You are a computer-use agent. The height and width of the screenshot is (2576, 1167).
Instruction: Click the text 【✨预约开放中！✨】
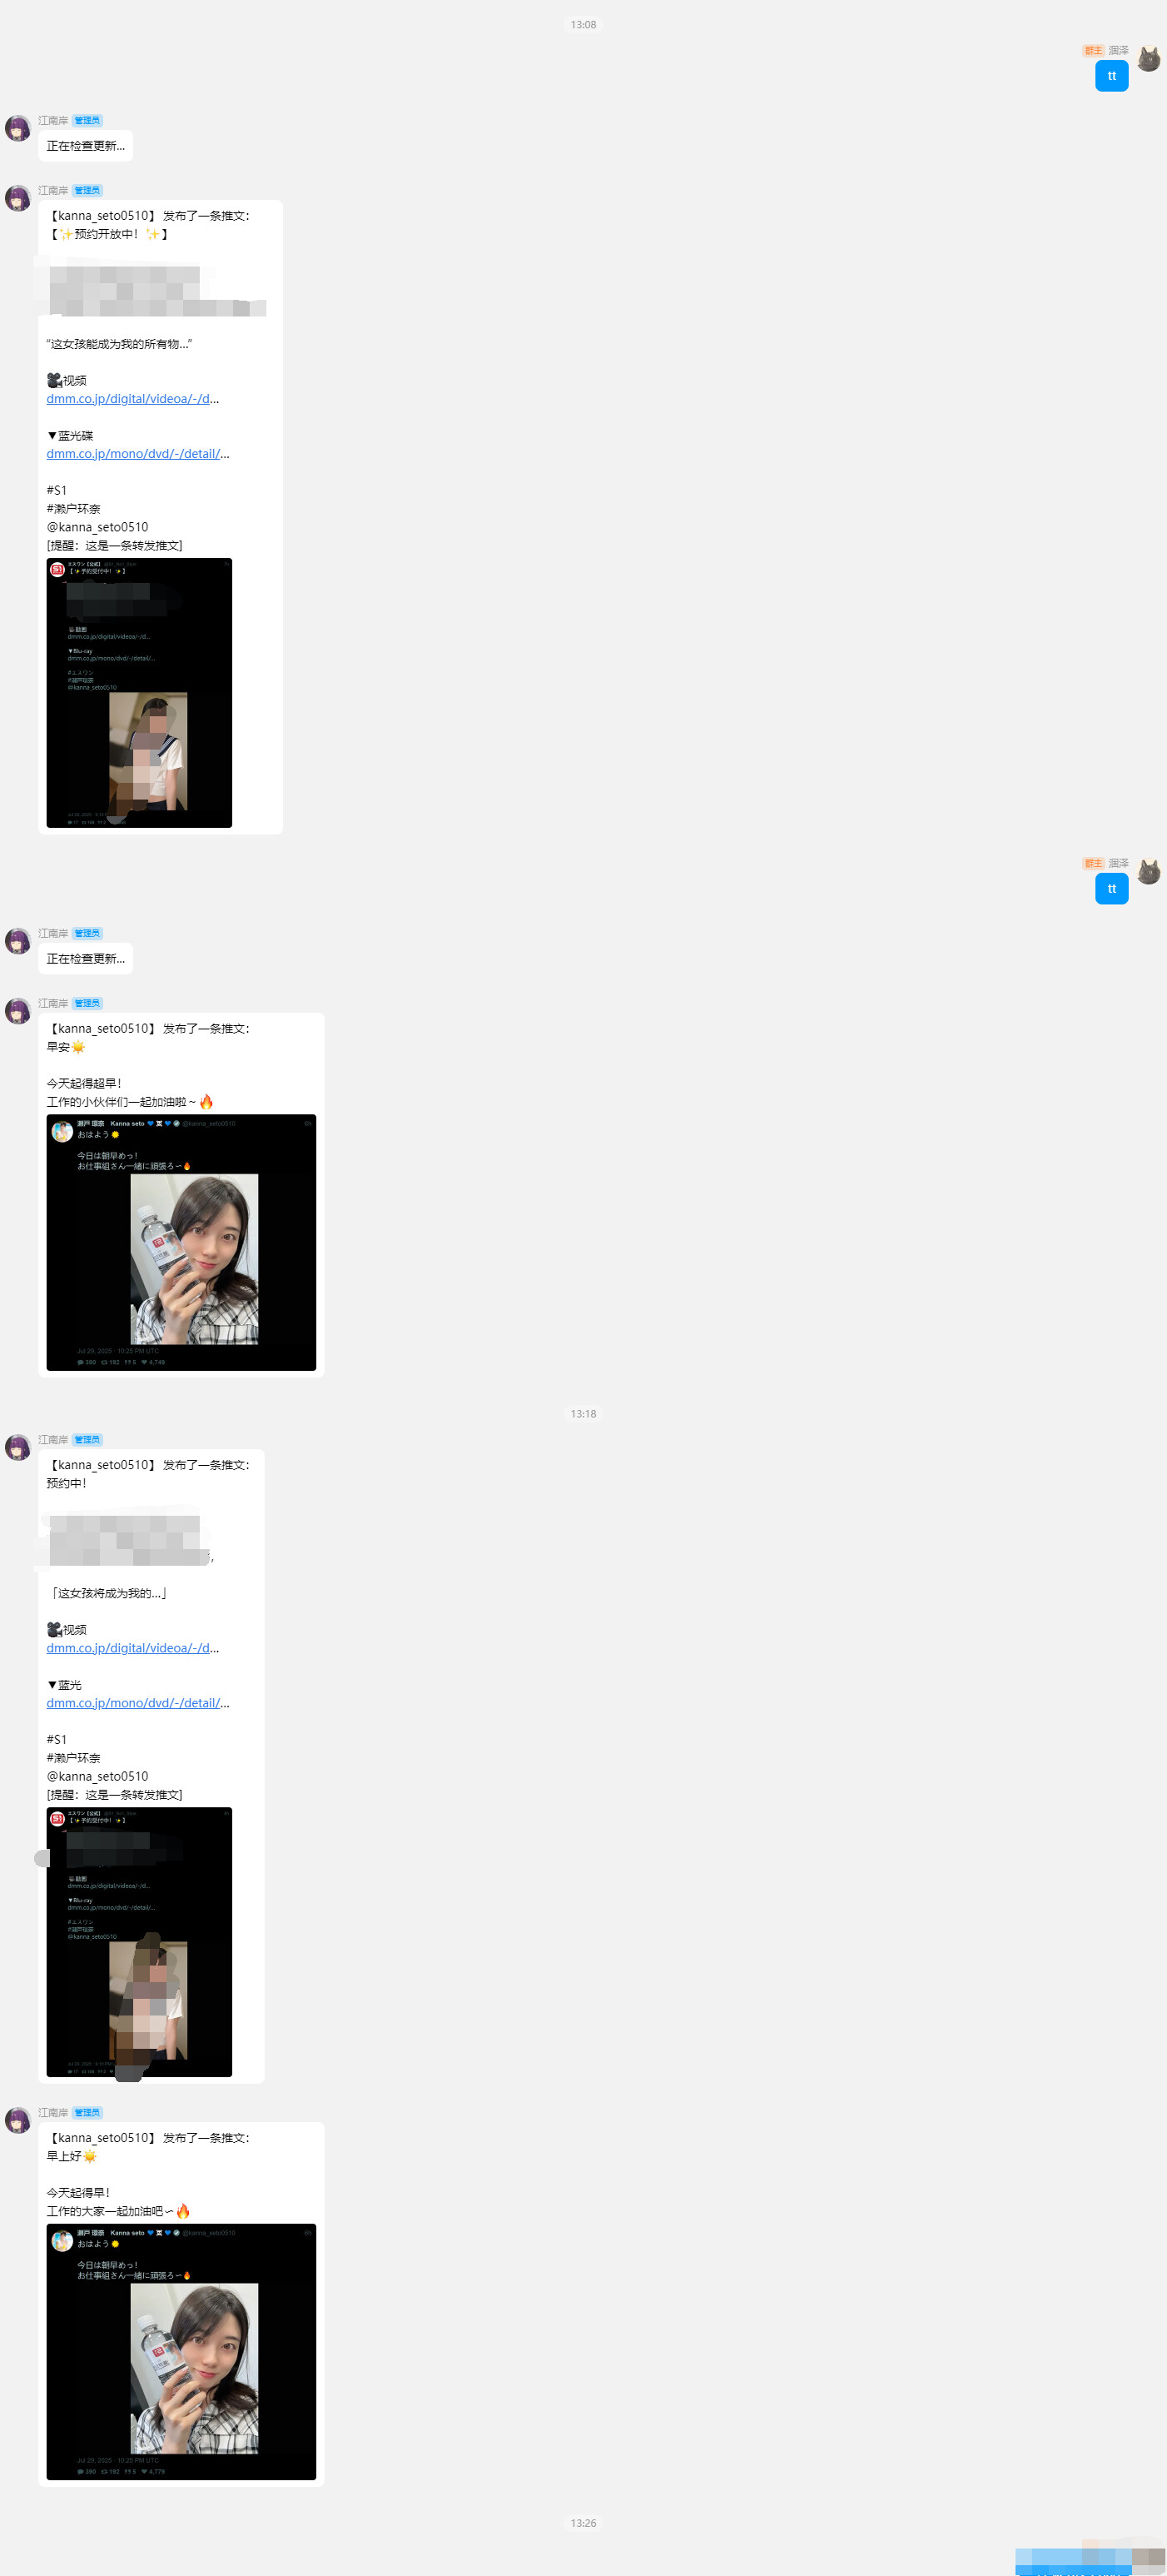point(108,234)
